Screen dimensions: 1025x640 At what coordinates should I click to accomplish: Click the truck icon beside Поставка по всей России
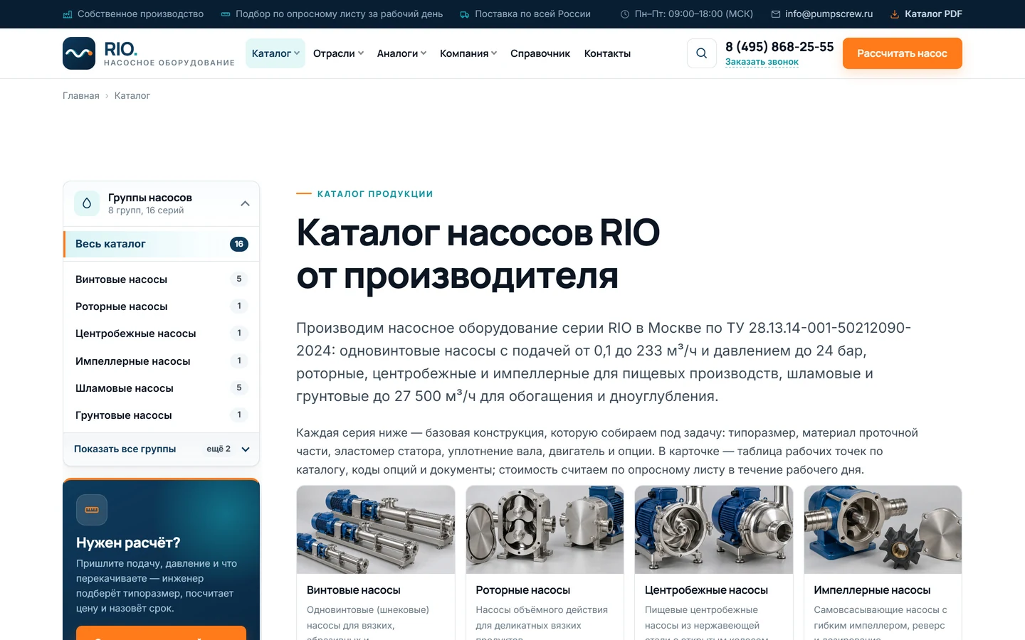(465, 14)
